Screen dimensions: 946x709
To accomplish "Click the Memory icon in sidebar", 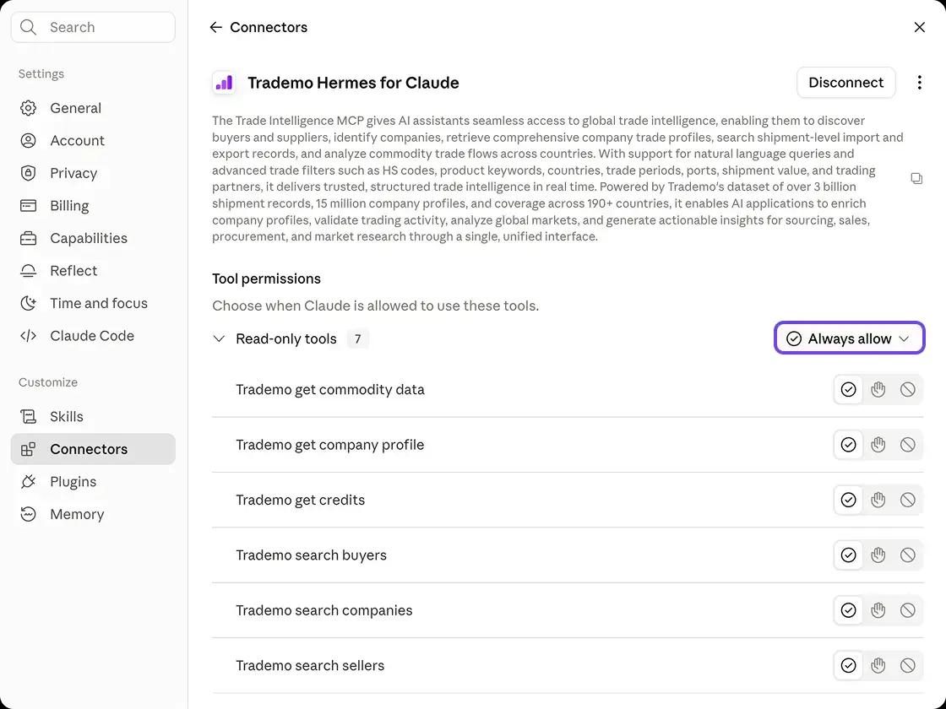I will click(29, 514).
